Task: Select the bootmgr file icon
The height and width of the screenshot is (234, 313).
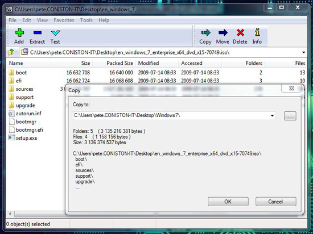Action: pyautogui.click(x=12, y=122)
